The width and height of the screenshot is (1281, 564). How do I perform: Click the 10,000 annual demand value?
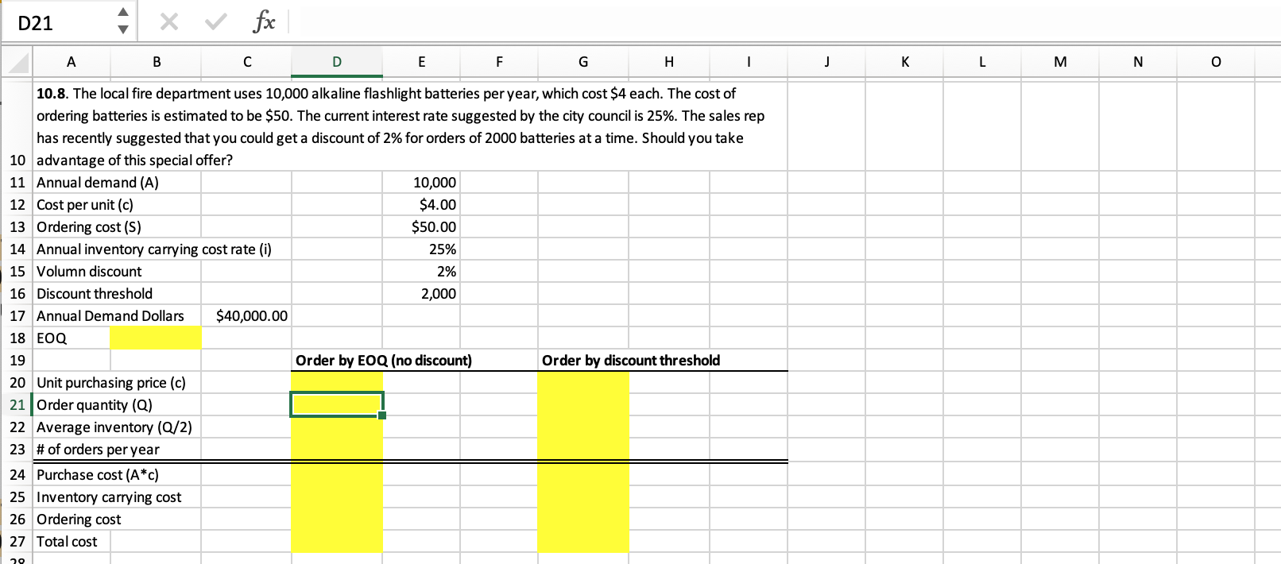[x=435, y=183]
